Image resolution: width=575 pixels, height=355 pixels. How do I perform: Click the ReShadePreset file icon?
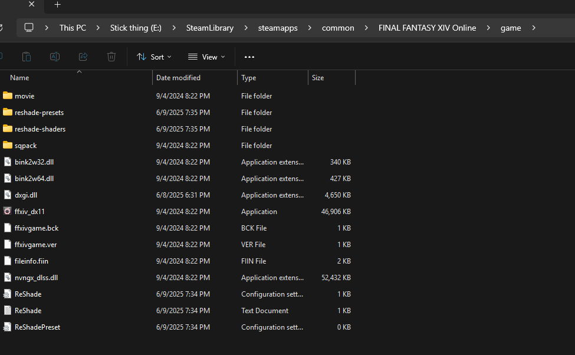point(7,327)
